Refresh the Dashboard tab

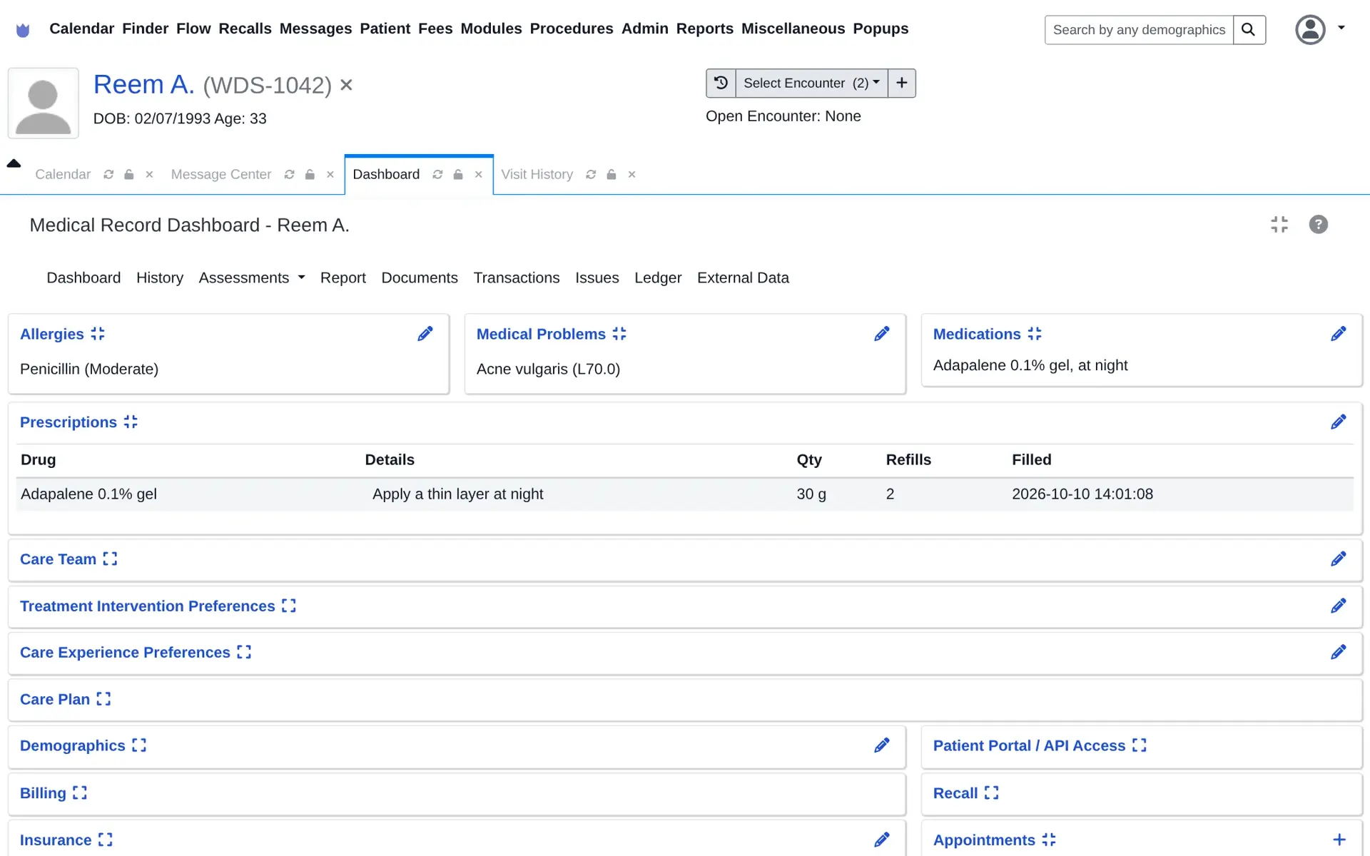pyautogui.click(x=437, y=174)
